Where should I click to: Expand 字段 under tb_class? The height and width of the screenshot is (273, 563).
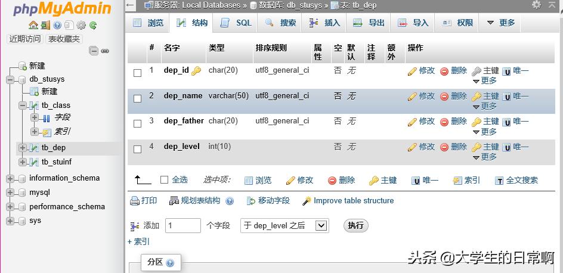pyautogui.click(x=35, y=117)
